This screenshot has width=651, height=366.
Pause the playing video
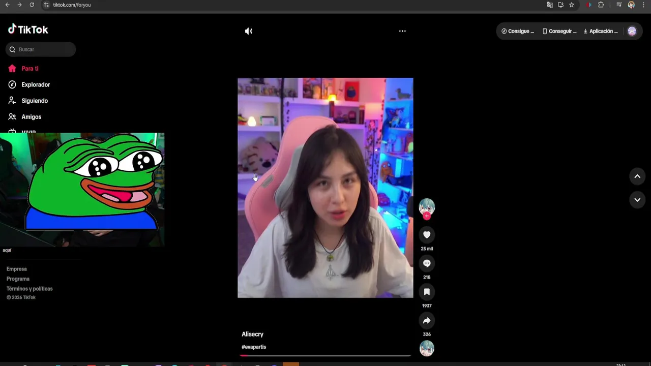(325, 188)
